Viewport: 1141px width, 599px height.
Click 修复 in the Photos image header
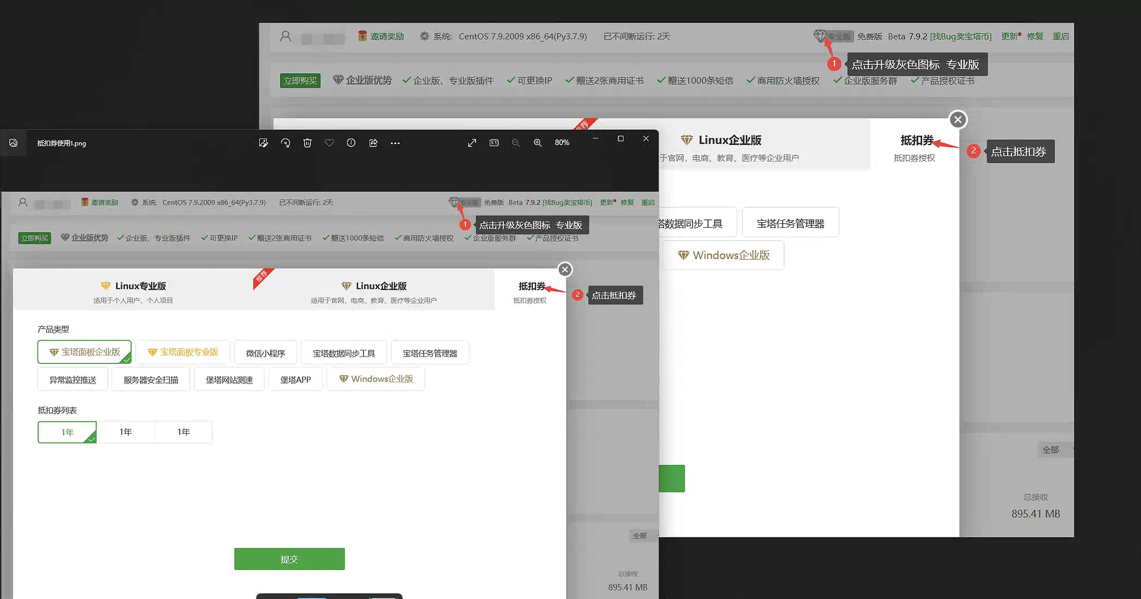tap(627, 202)
